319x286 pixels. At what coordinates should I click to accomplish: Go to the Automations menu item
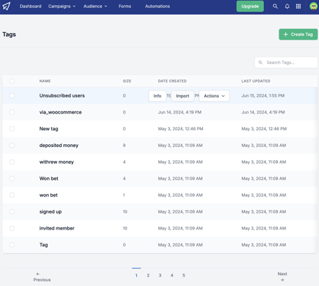coord(157,6)
